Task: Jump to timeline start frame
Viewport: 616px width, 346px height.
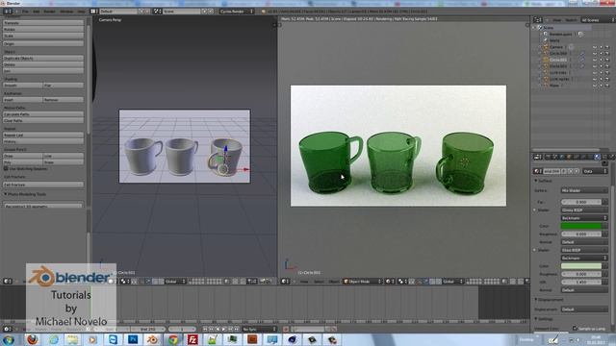Action: (205, 329)
